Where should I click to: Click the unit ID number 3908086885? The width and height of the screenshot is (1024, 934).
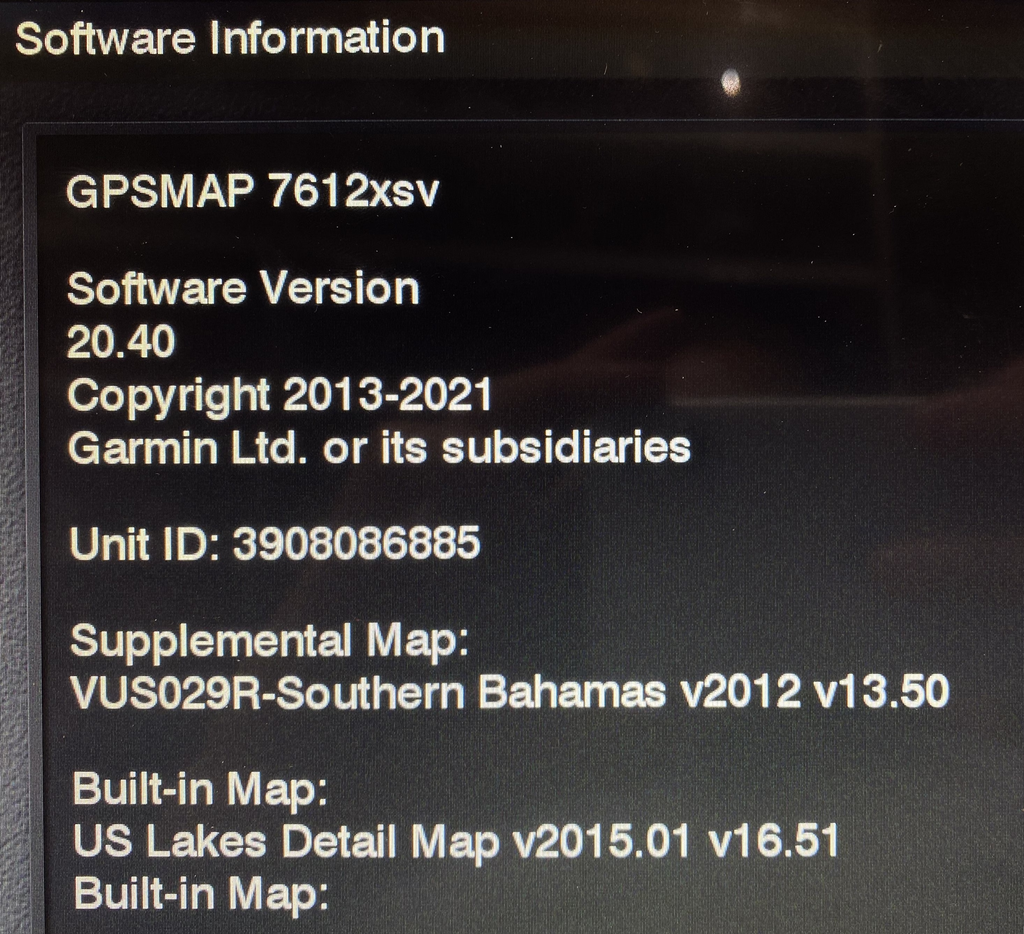coord(356,543)
